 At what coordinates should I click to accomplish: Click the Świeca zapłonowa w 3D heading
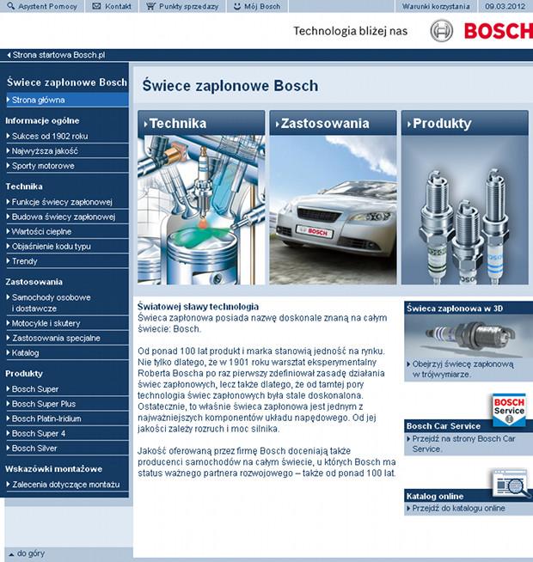[455, 308]
